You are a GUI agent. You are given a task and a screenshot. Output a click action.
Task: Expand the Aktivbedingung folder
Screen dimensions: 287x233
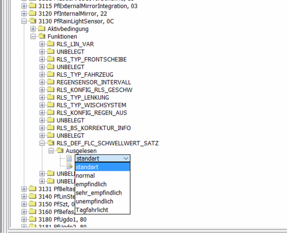pyautogui.click(x=33, y=29)
